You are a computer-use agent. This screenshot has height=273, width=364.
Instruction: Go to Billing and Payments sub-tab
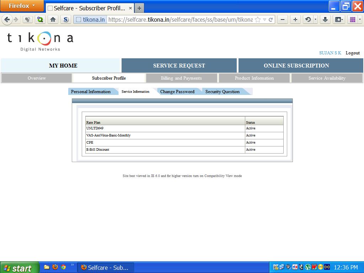181,78
